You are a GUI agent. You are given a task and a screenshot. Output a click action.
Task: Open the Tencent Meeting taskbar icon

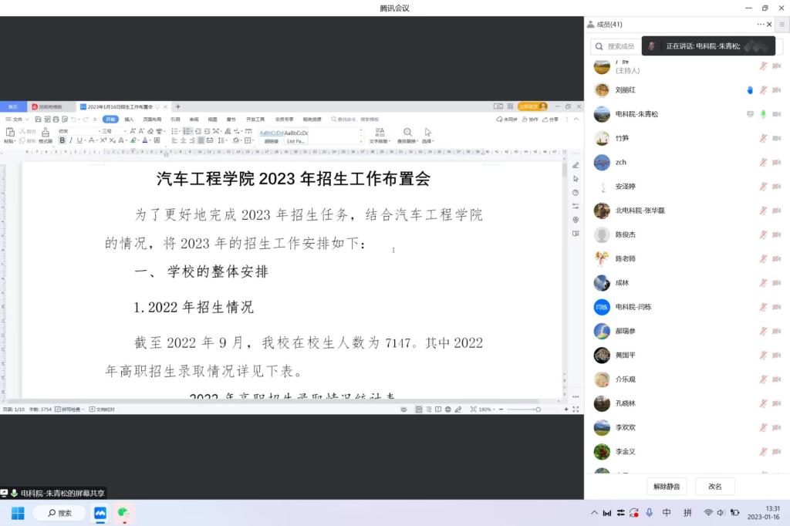pyautogui.click(x=100, y=513)
